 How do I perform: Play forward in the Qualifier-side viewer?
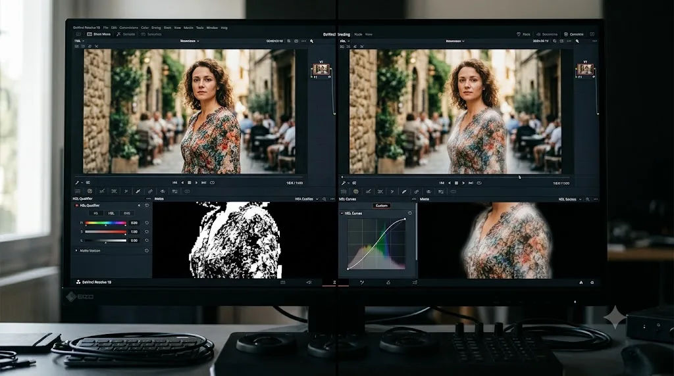click(196, 183)
